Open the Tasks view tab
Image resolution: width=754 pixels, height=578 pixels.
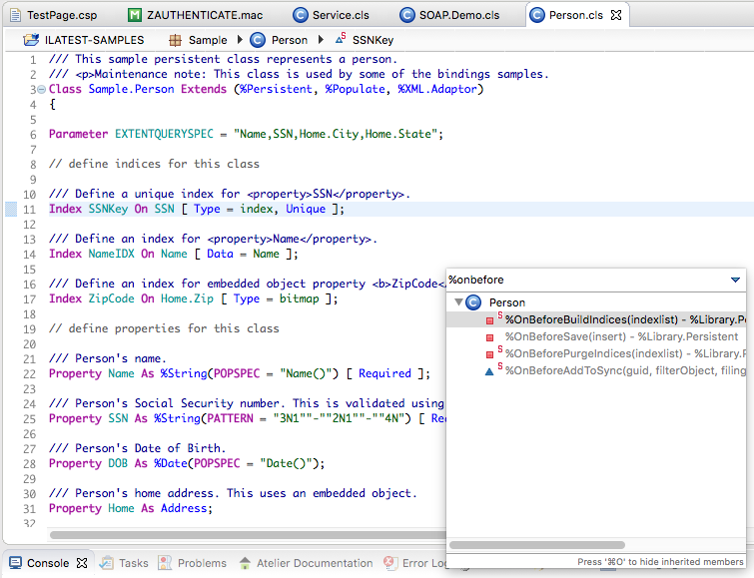(133, 563)
